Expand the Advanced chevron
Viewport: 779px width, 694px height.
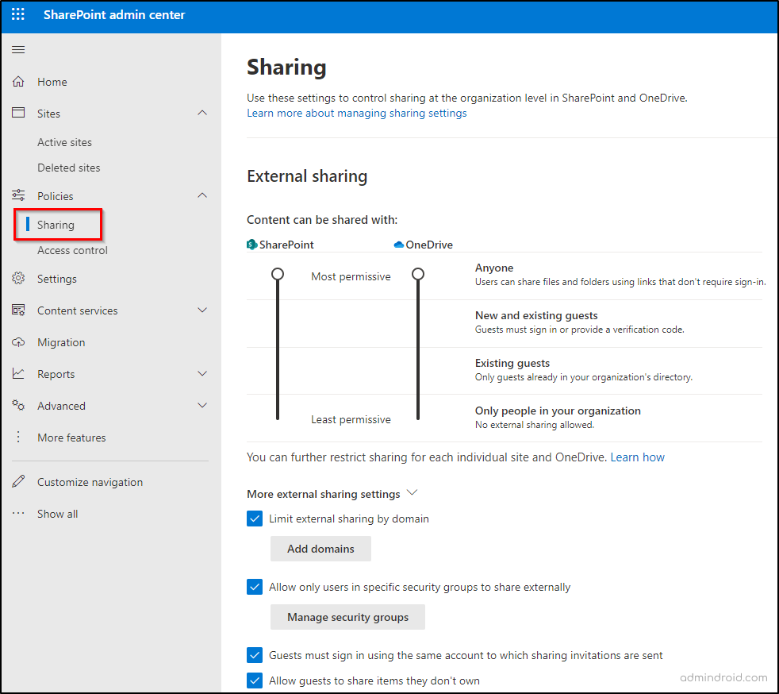click(202, 405)
